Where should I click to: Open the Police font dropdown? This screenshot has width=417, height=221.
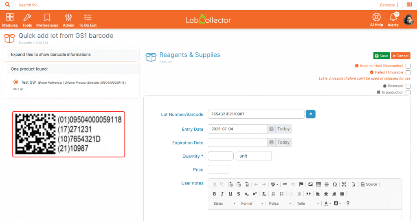pos(280,204)
